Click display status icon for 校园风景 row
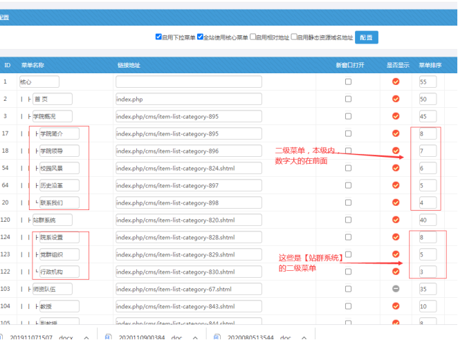The image size is (458, 340). tap(396, 168)
